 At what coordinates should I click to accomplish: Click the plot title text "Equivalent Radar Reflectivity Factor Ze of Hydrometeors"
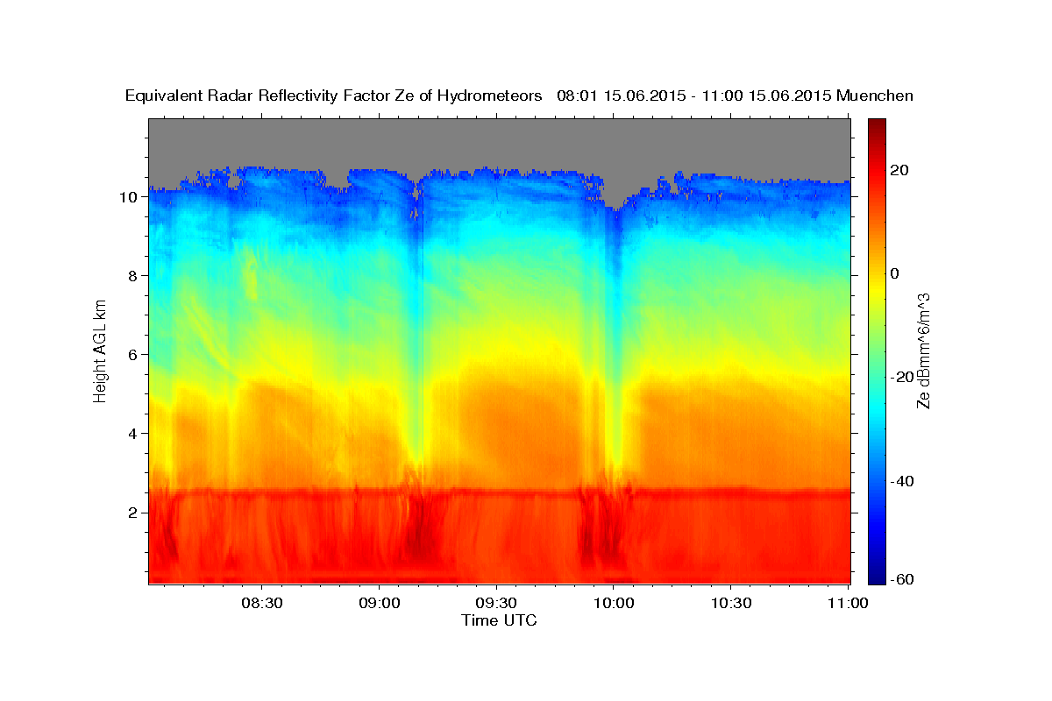point(334,96)
